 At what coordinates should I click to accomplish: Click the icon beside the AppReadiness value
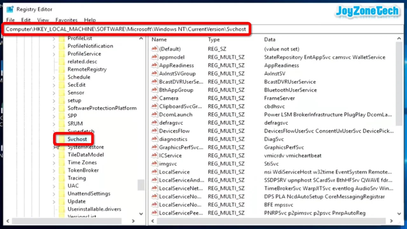click(x=155, y=65)
